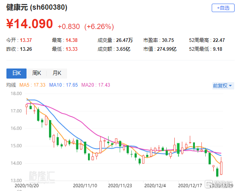This screenshot has height=191, width=235.
Task: Click the 14.00 price axis label
Action: [x=16, y=163]
